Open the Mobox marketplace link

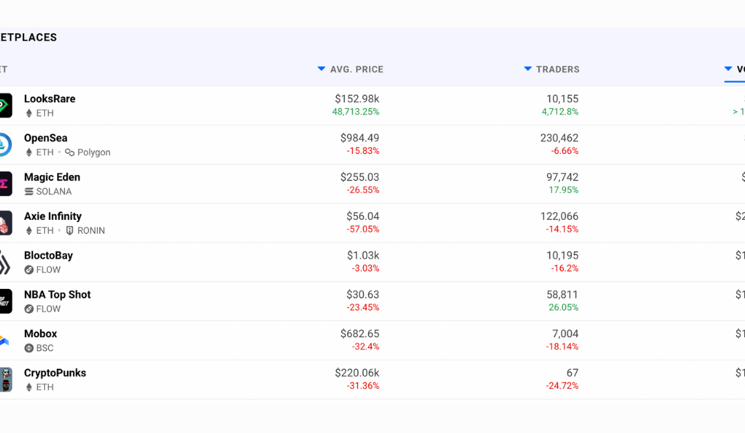tap(41, 334)
